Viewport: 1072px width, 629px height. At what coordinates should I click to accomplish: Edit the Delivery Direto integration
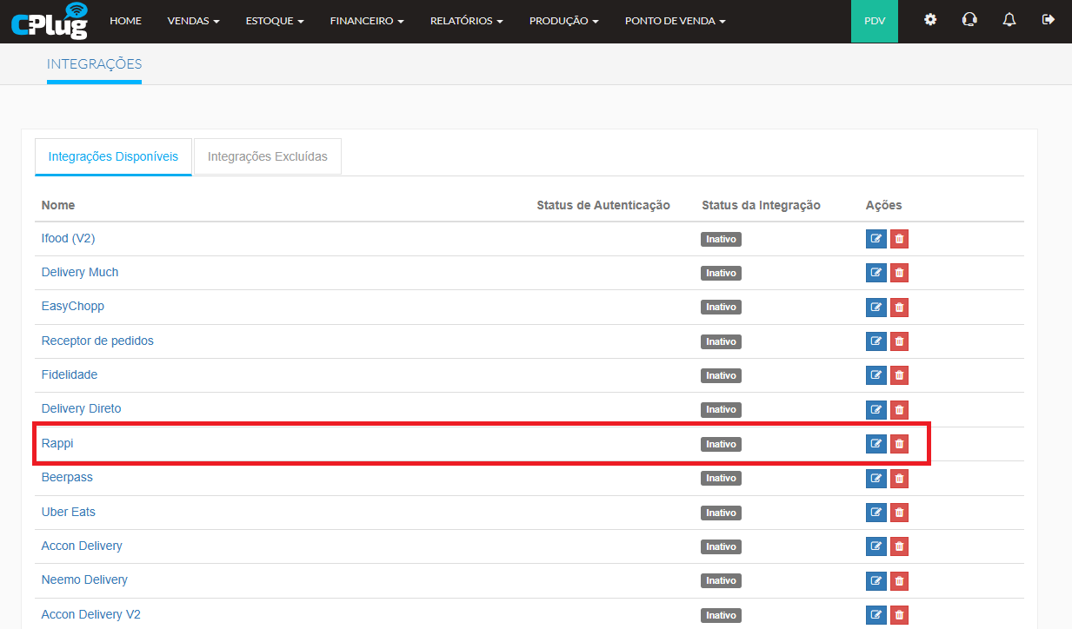[x=876, y=409]
